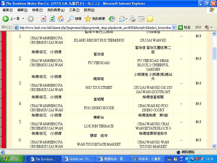Screen dimensions: 217x163
Task: Print the page with the printer icon
Action: (133, 19)
